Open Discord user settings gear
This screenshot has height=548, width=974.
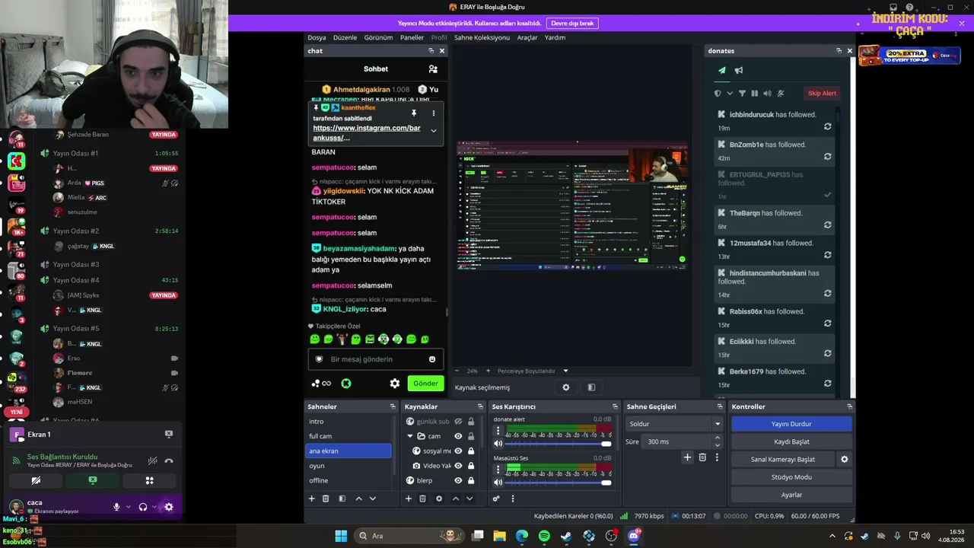point(169,507)
